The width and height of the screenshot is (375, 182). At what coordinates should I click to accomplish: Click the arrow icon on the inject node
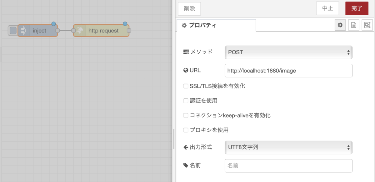point(24,30)
